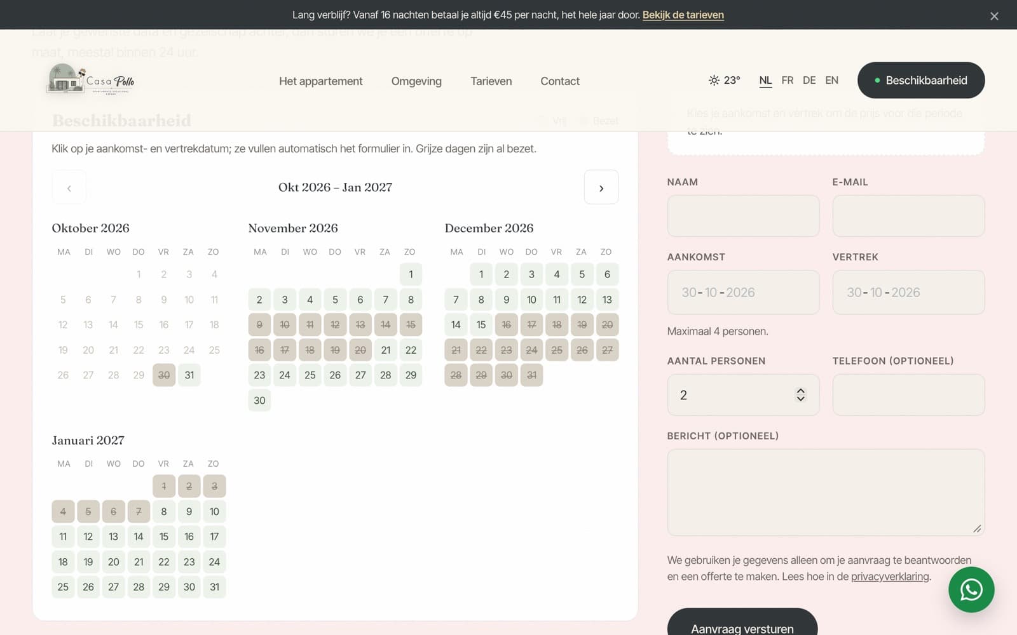Select 8 in Januari 2027

pyautogui.click(x=164, y=511)
